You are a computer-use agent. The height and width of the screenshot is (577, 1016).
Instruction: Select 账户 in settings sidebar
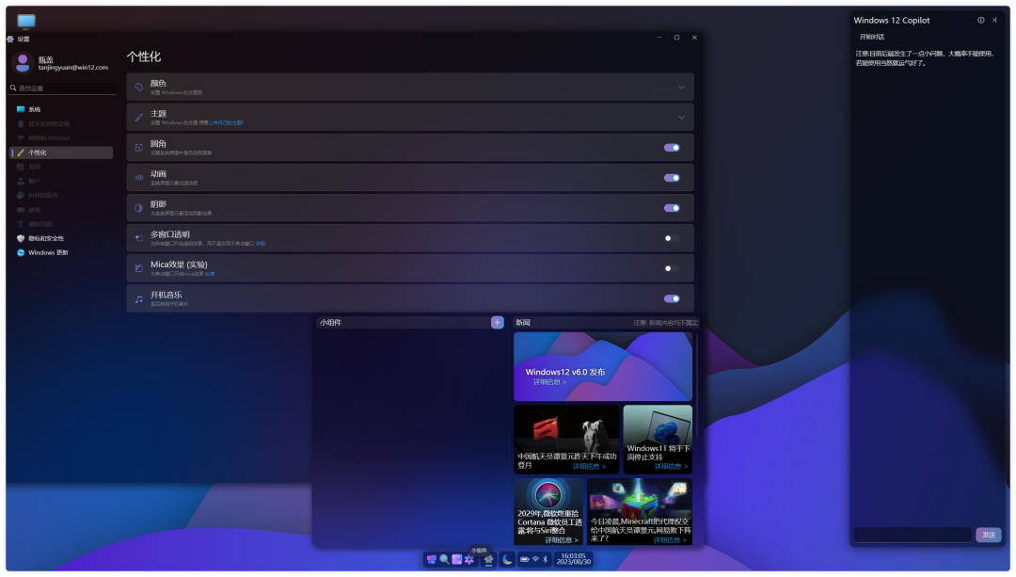61,181
